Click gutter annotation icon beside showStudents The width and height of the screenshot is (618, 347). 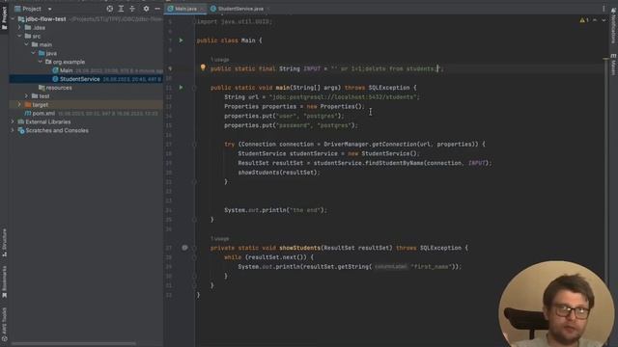point(184,248)
